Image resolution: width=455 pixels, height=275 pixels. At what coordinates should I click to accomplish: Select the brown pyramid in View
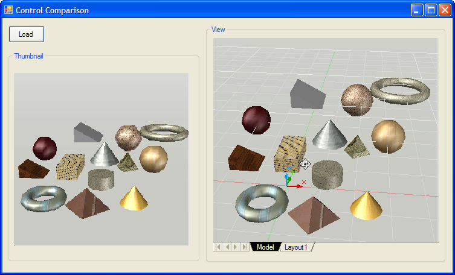(x=314, y=213)
